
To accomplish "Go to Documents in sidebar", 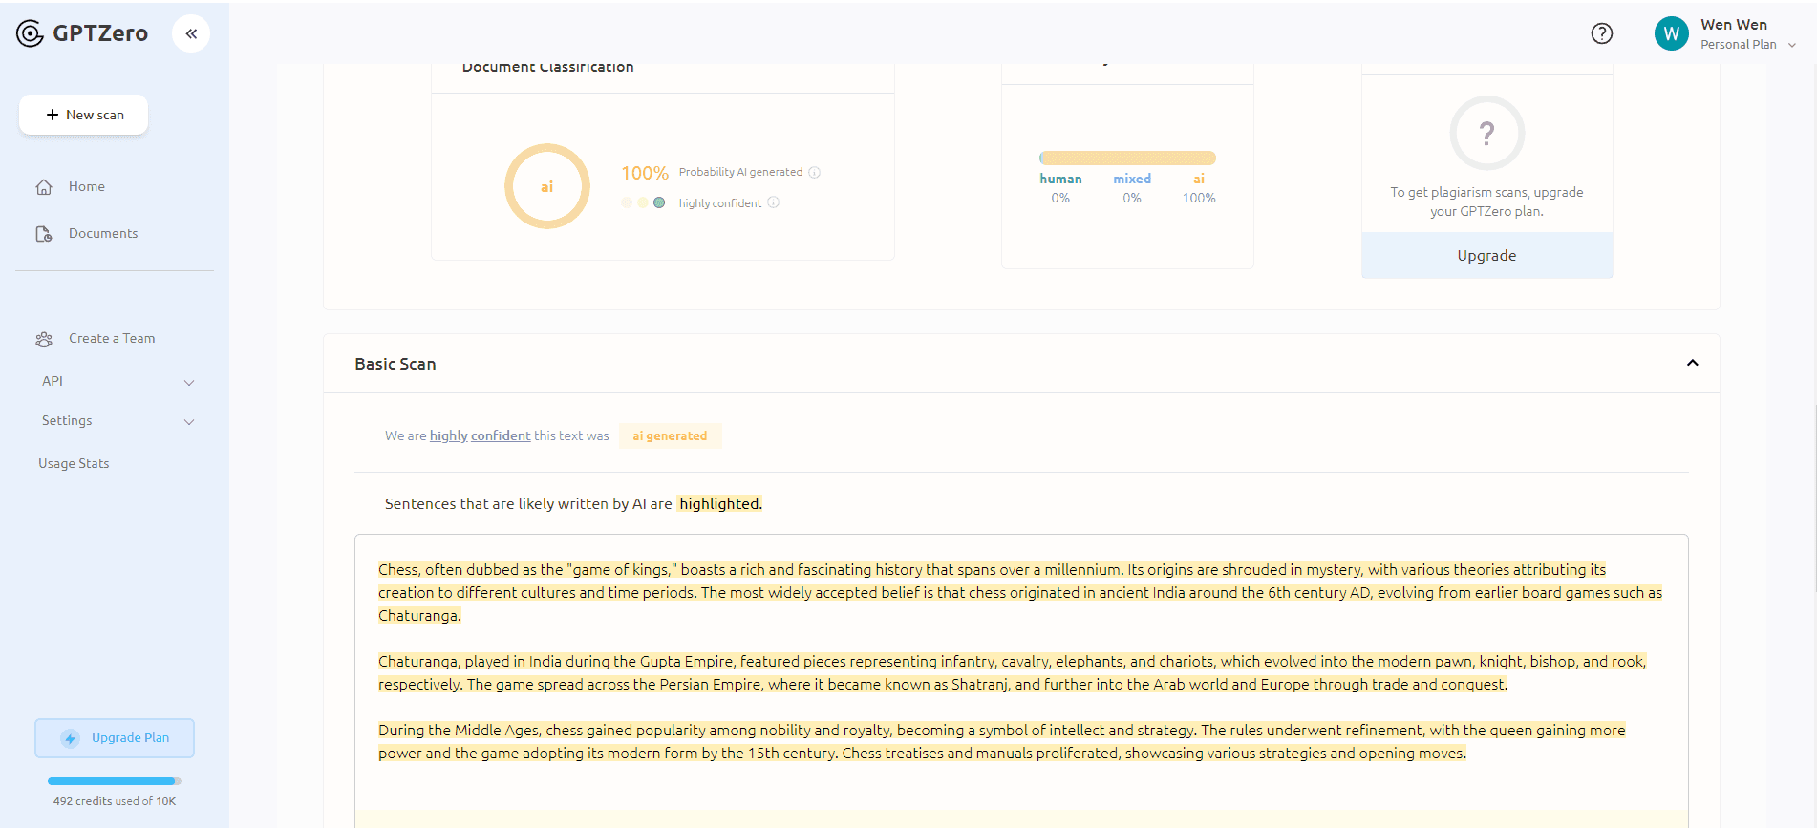I will pyautogui.click(x=103, y=234).
